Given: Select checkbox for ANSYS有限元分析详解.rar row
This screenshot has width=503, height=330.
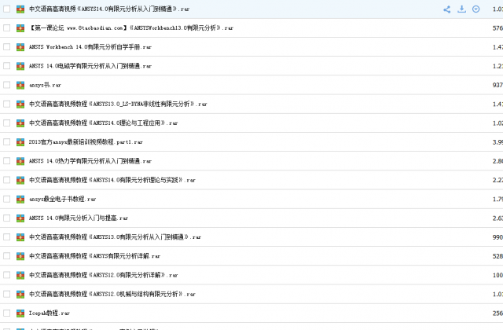Looking at the screenshot, I should click(7, 256).
